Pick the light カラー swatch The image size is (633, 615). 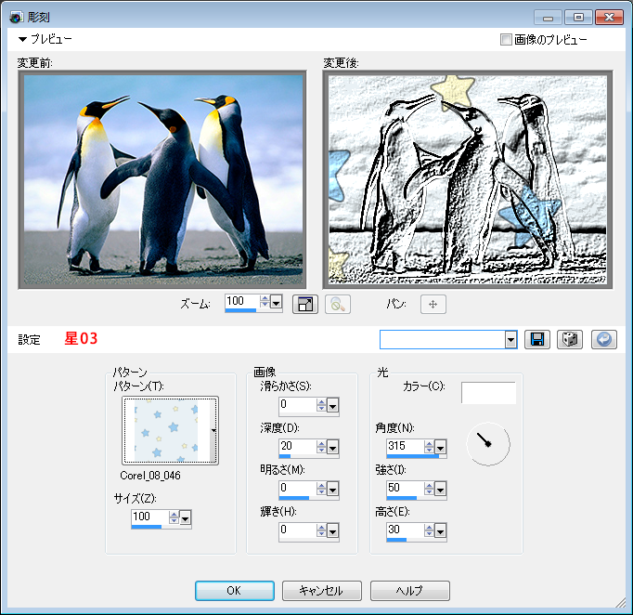click(488, 393)
